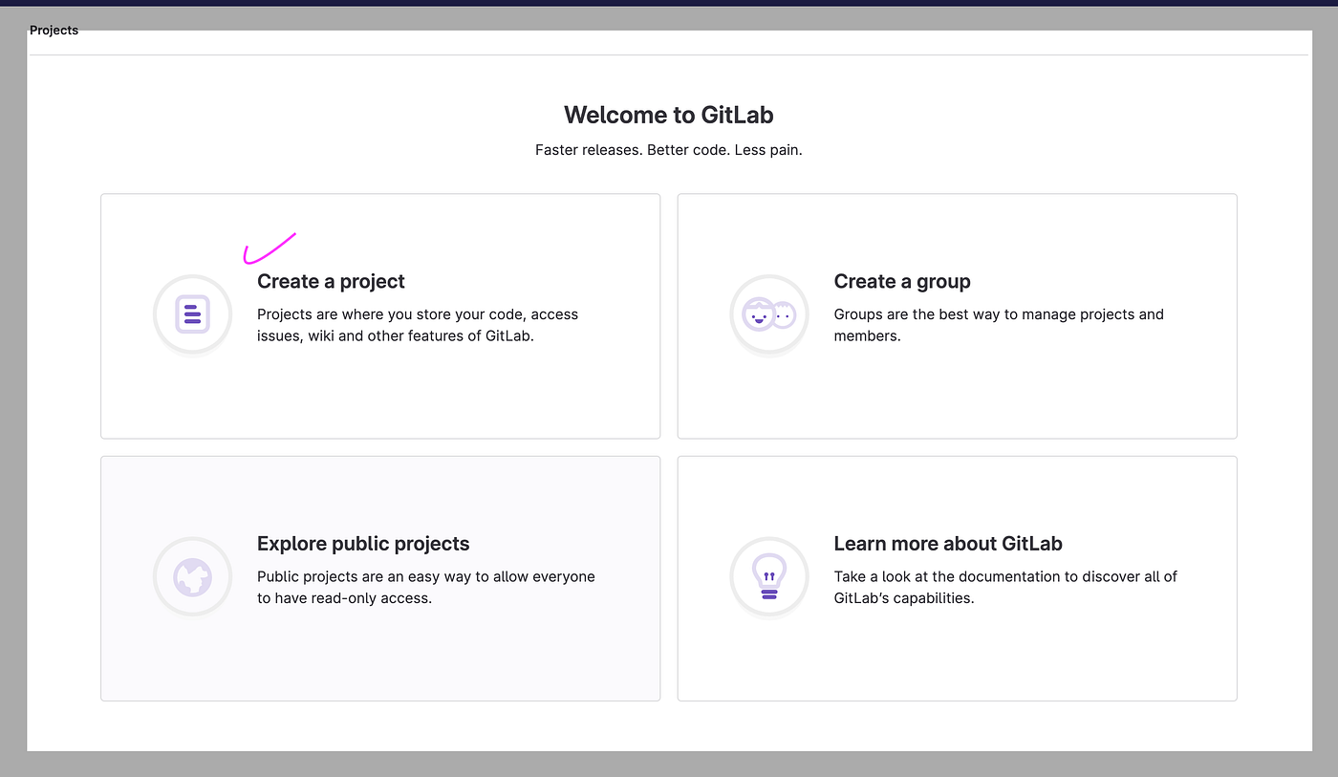
Task: Click the Explore public projects globe icon
Action: click(192, 576)
